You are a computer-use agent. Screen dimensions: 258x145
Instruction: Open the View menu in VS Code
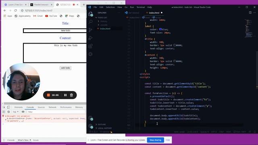tap(120, 7)
